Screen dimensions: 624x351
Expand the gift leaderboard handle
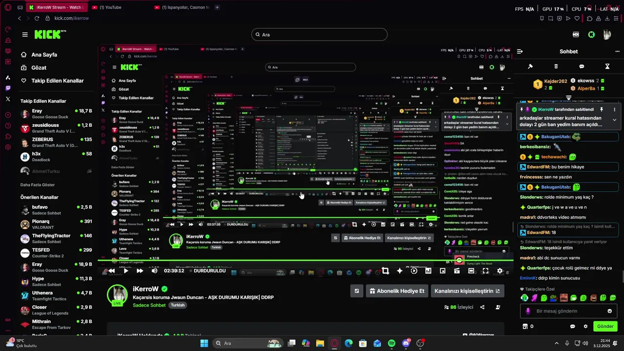point(568,98)
